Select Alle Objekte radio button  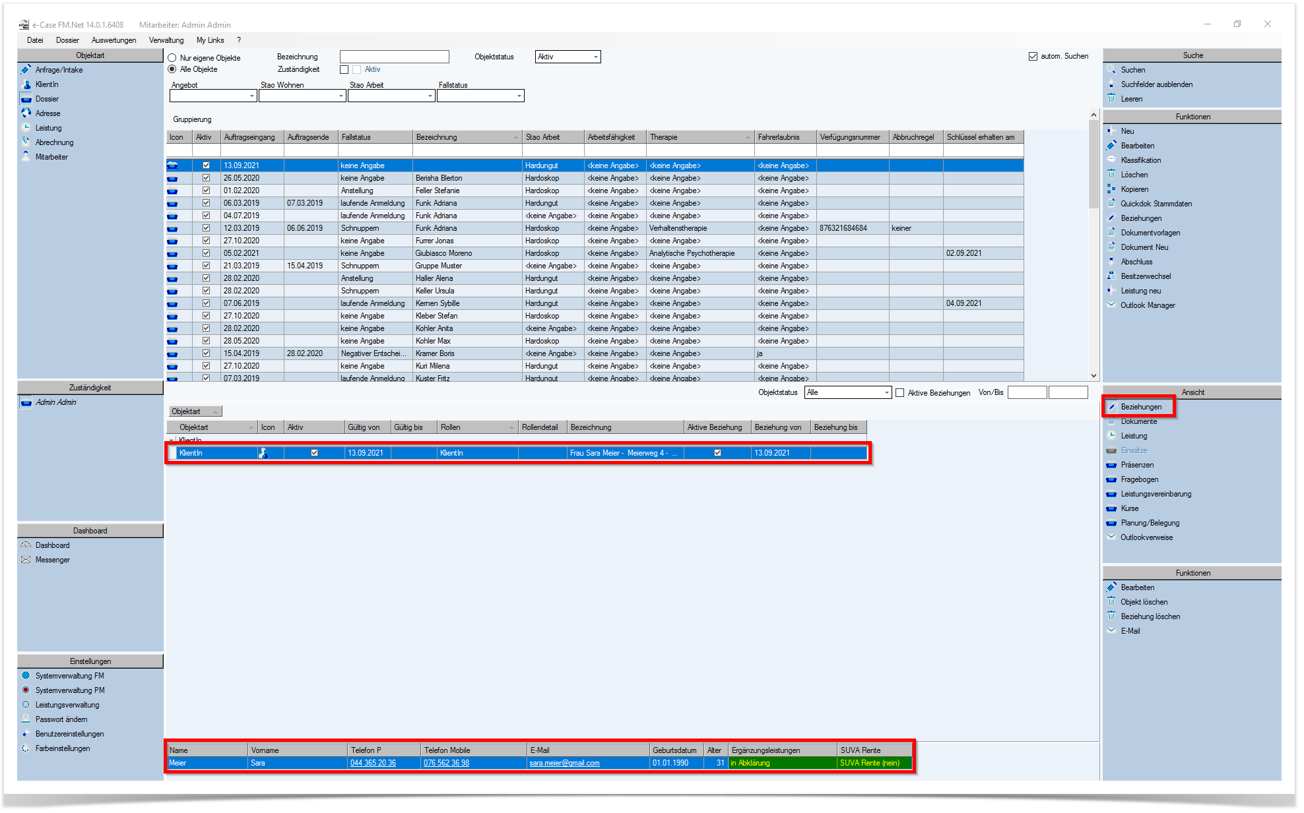[172, 69]
